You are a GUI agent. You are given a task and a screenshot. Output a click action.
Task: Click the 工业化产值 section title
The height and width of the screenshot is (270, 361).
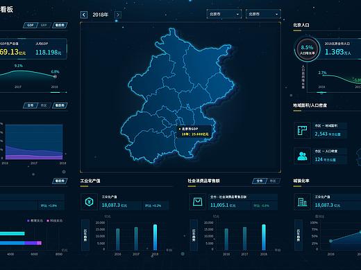click(x=90, y=181)
